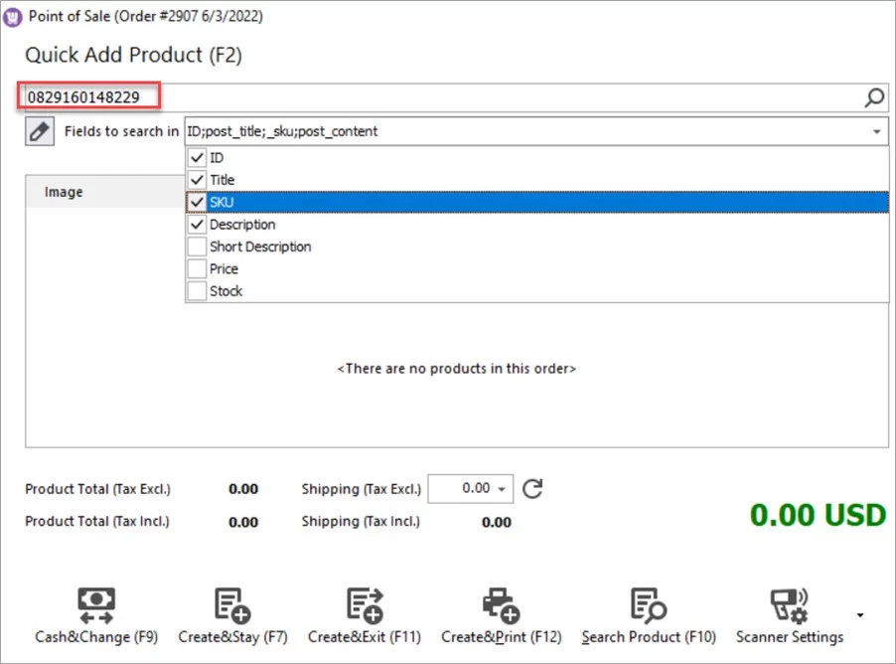
Task: Open the Shipping Tax Excl. amount dropdown
Action: [x=503, y=488]
